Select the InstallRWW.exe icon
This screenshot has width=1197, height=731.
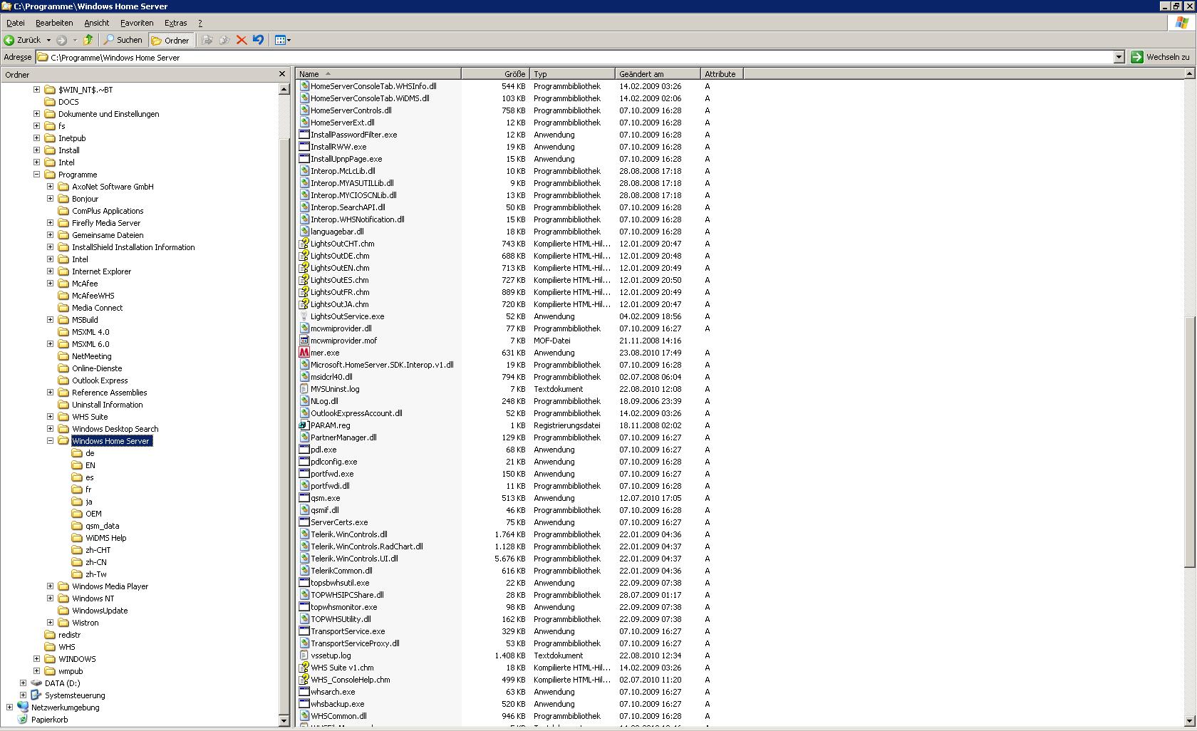click(x=304, y=147)
